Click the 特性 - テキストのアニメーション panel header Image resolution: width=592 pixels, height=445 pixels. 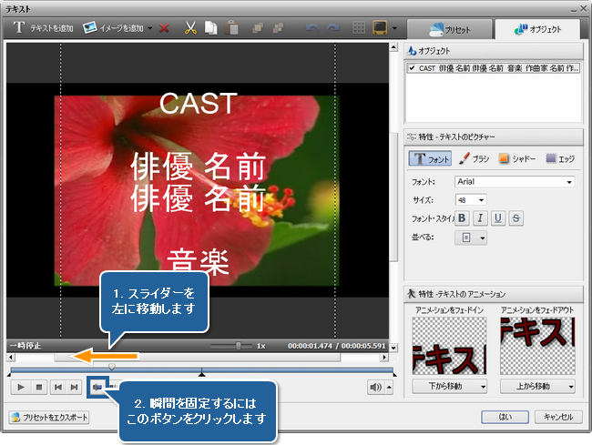(494, 294)
